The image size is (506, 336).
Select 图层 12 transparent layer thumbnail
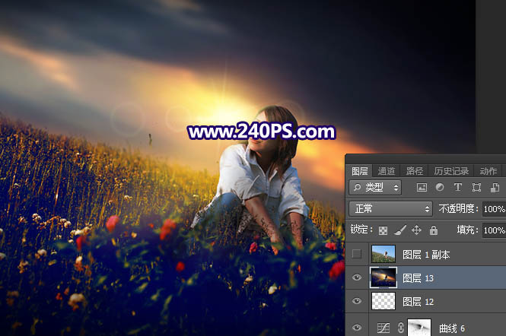[383, 301]
